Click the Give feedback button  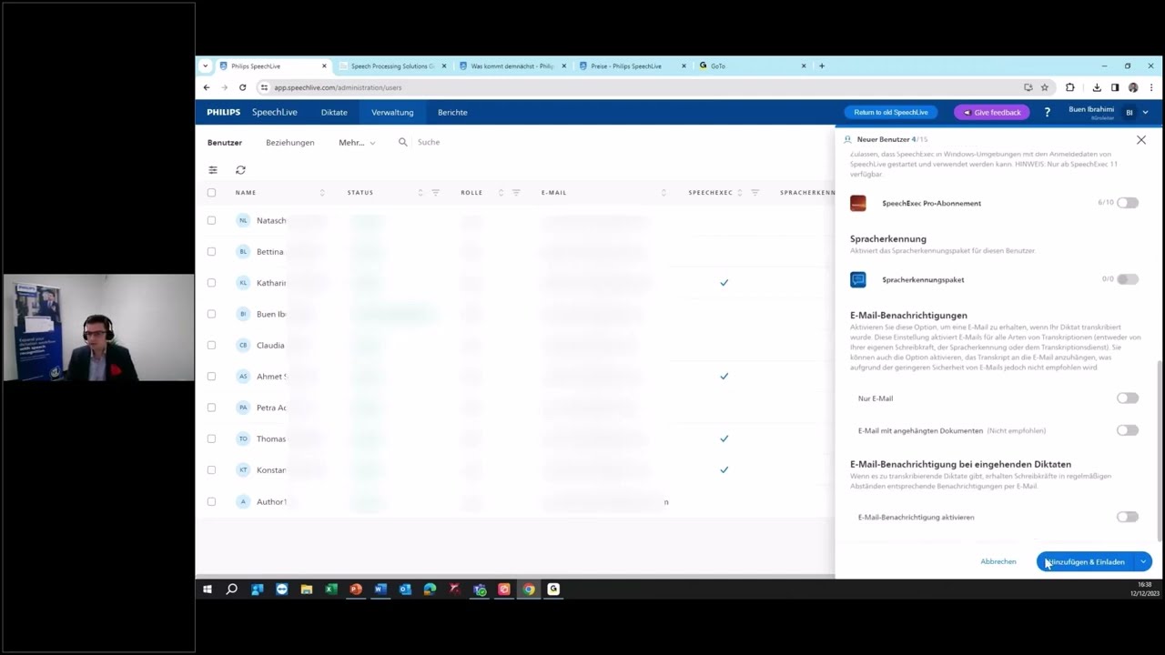pyautogui.click(x=991, y=112)
